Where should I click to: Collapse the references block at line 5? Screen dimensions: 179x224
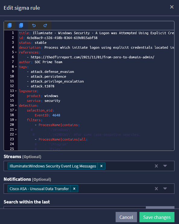16,52
